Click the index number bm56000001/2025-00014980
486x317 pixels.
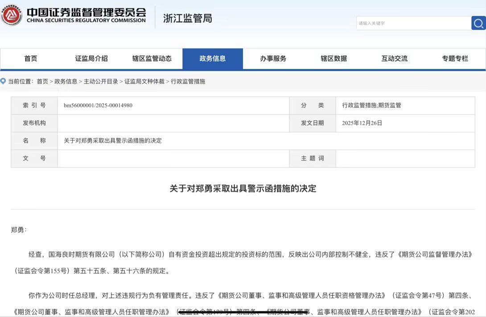[x=98, y=106]
